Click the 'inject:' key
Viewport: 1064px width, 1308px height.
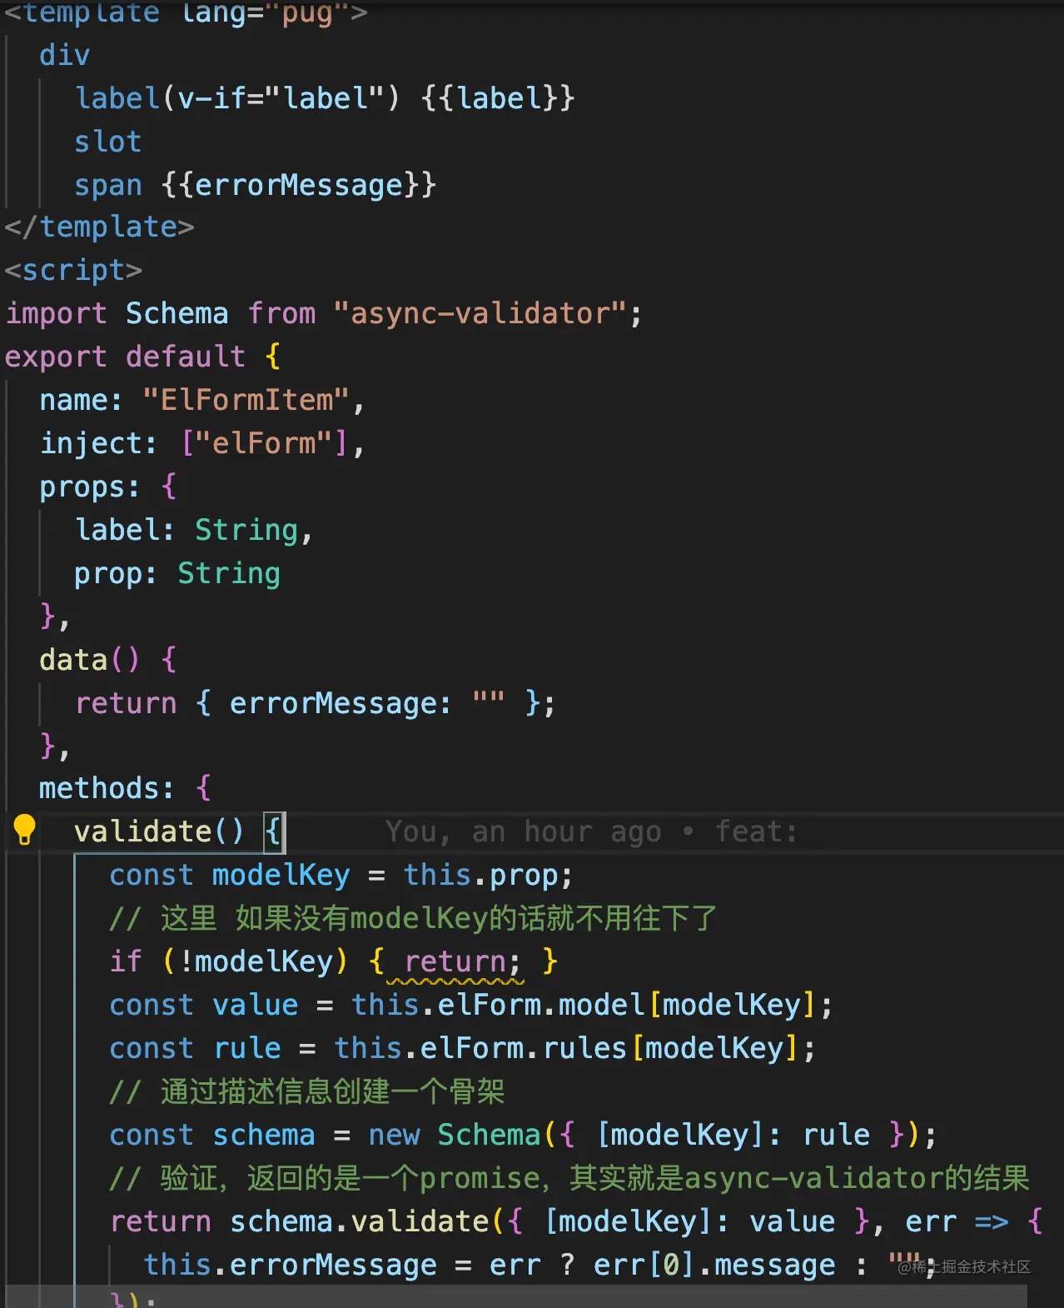pos(98,443)
